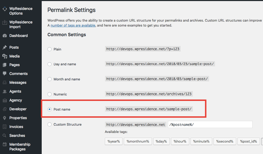Open Agents via the people icon
This screenshot has width=263, height=154.
coord(5,91)
